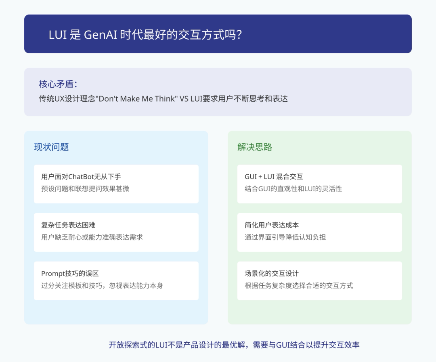436x362 pixels.
Task: Click the "解决思路" section heading
Action: [x=255, y=147]
